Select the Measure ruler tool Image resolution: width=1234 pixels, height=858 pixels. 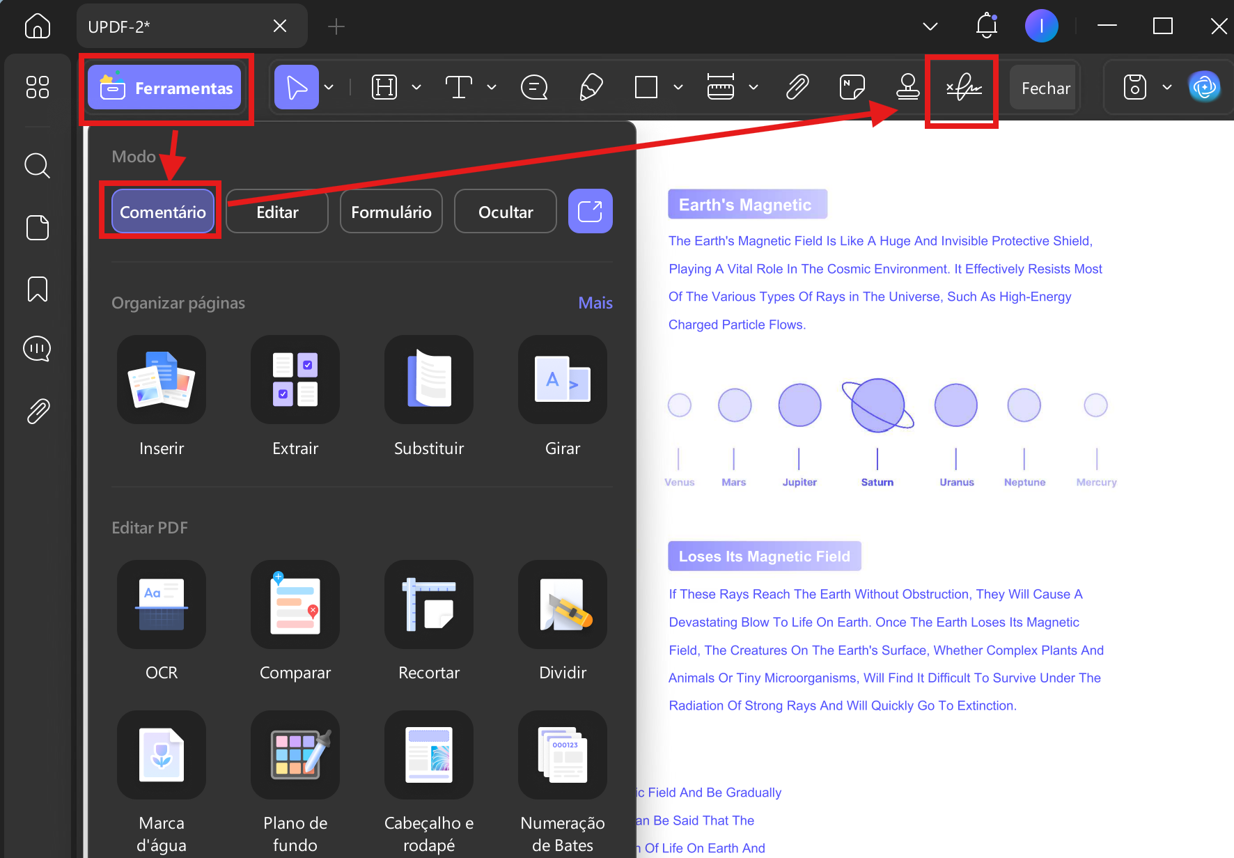[x=721, y=88]
